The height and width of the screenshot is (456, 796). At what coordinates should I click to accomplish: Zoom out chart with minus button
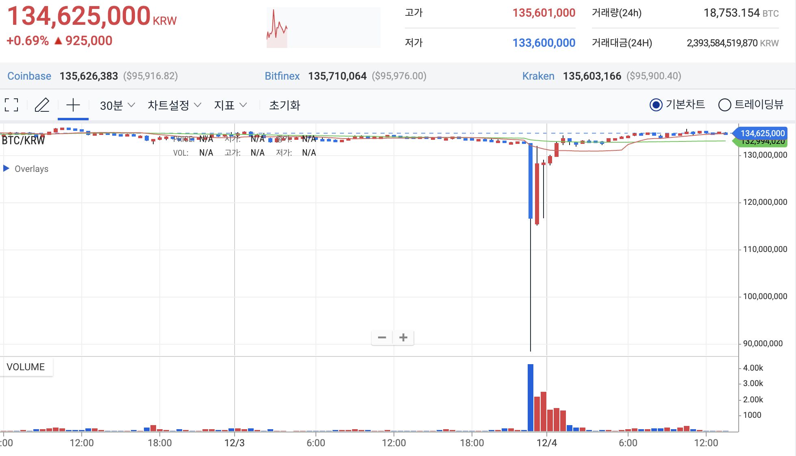(382, 337)
